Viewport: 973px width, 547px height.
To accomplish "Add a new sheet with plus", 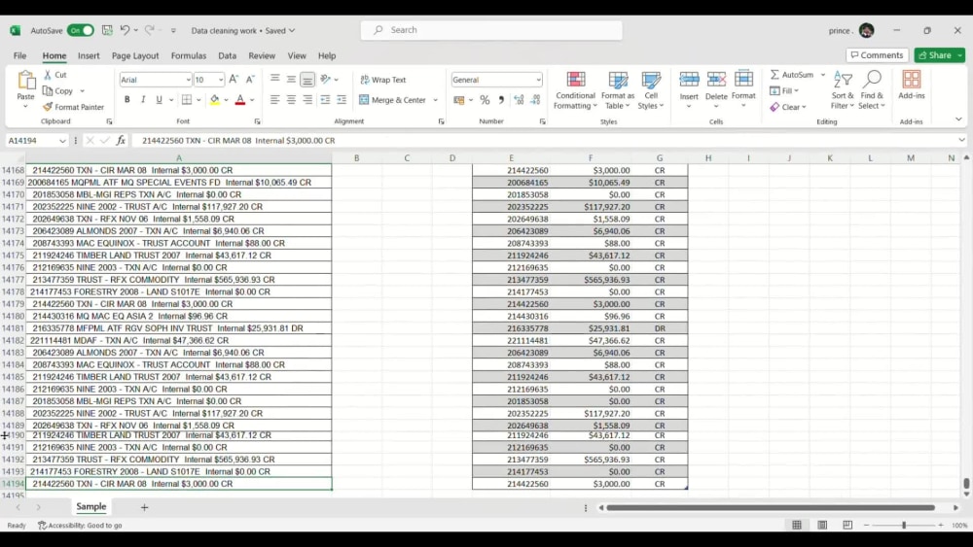I will pyautogui.click(x=144, y=507).
